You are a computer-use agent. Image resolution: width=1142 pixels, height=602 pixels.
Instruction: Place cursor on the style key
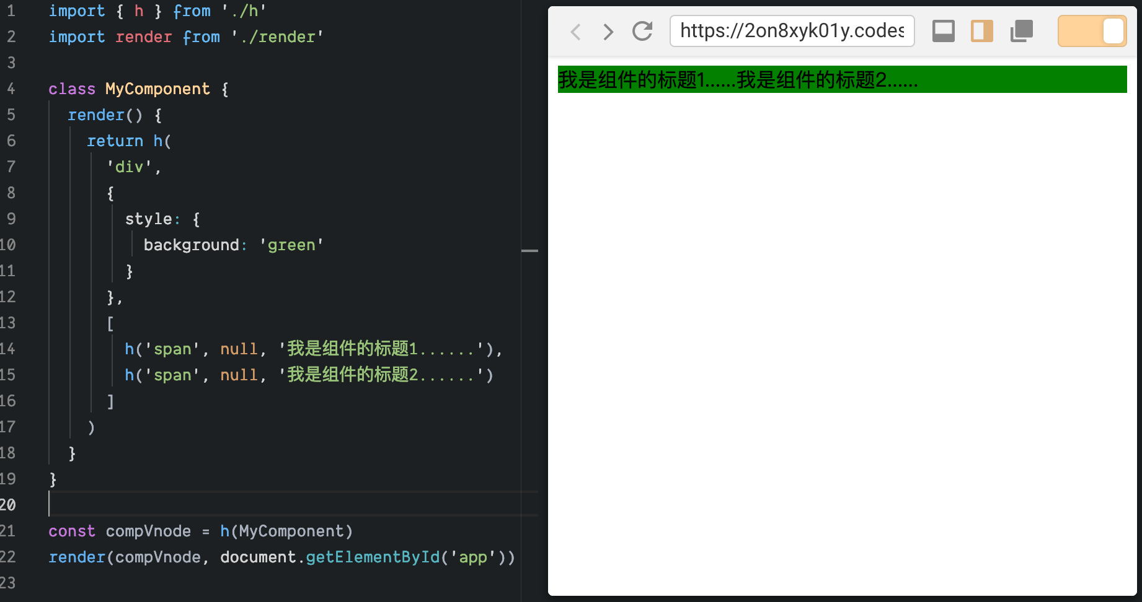[148, 219]
